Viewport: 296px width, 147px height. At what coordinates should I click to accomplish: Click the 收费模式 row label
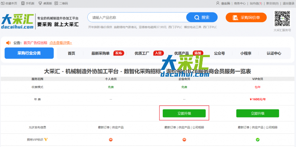(37, 87)
